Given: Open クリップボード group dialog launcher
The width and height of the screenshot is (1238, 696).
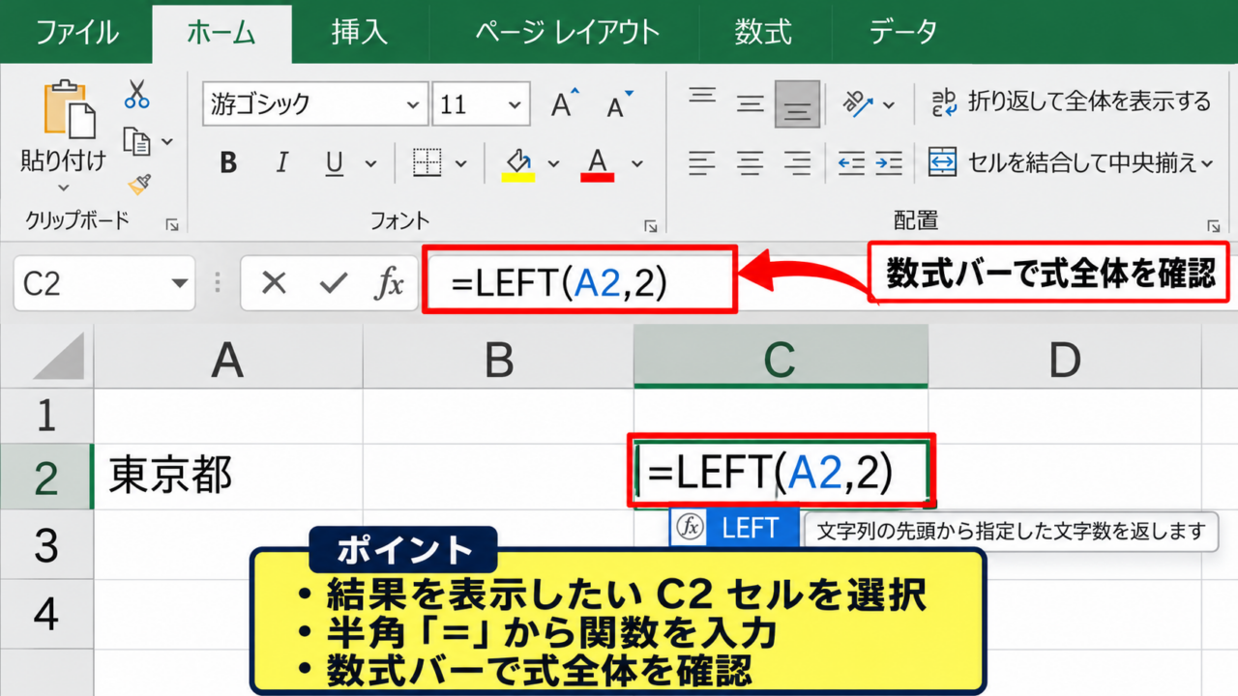Looking at the screenshot, I should click(171, 224).
